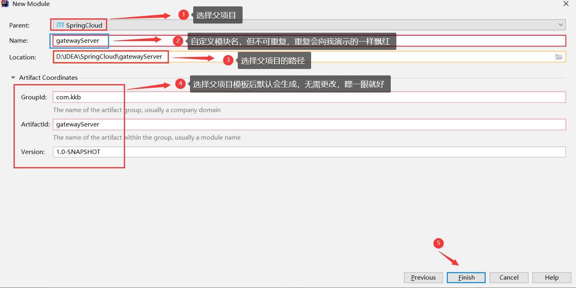Open the Help button

click(552, 278)
